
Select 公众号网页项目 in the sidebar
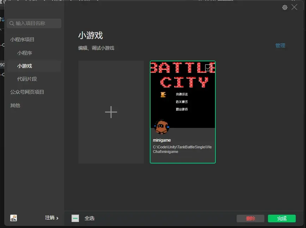[27, 92]
